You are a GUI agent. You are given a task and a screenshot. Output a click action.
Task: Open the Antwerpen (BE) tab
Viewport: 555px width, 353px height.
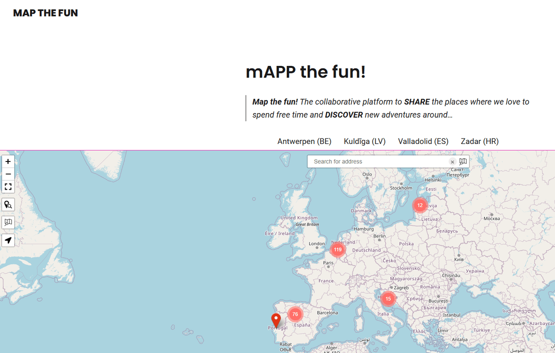pos(304,141)
